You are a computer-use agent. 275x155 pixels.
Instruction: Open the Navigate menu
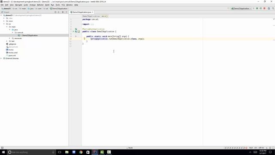18,5
